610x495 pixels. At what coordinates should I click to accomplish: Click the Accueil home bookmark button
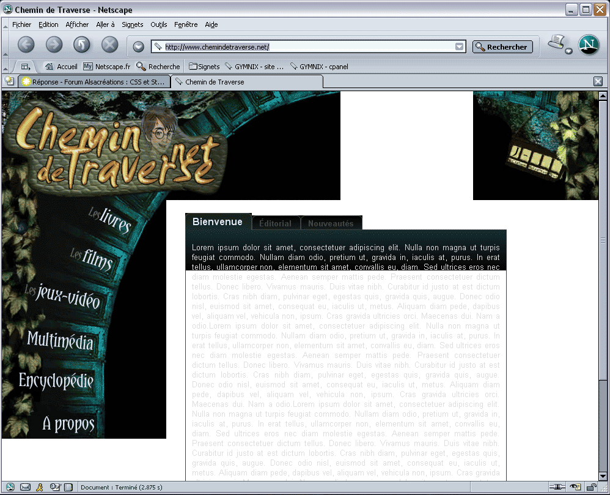[x=61, y=67]
